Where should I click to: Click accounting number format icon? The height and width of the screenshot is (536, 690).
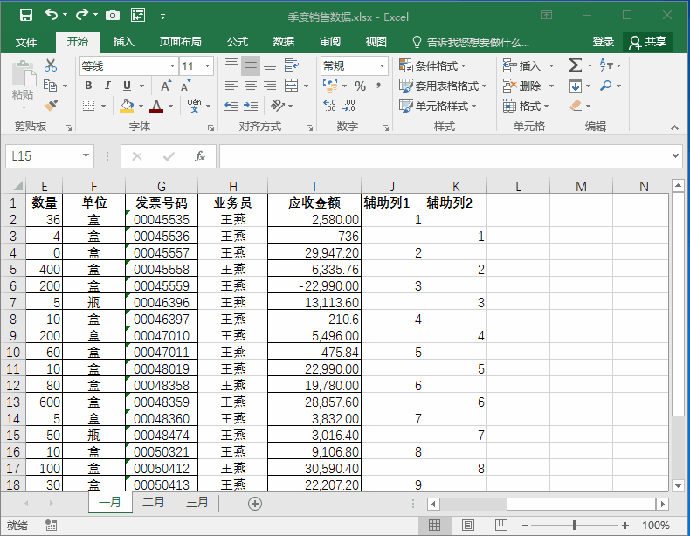click(330, 86)
